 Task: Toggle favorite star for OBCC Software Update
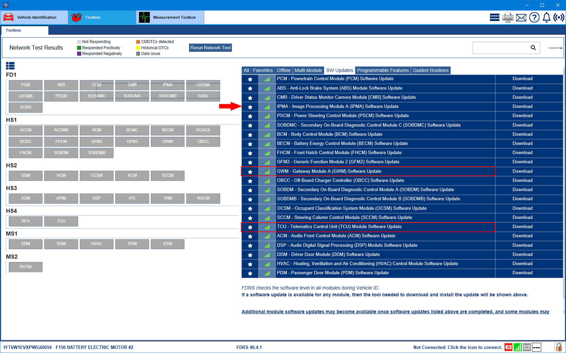tap(250, 181)
